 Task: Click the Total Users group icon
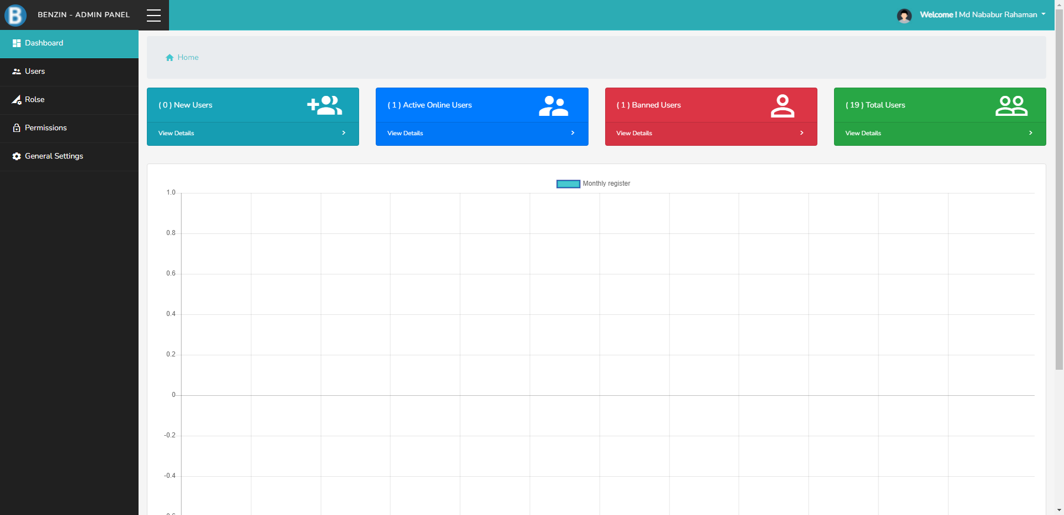pyautogui.click(x=1011, y=105)
